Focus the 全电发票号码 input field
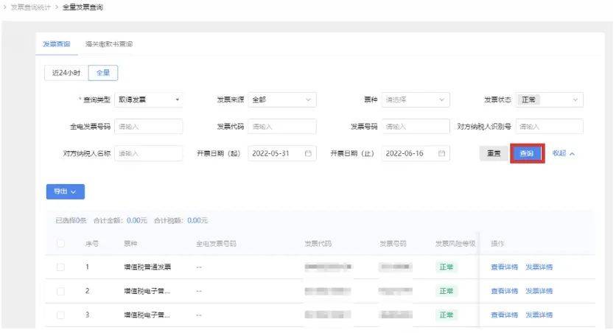Screen dimensions: 616x333 [149, 127]
